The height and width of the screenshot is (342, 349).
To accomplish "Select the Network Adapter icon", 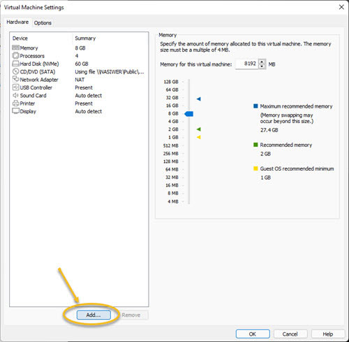I will click(x=15, y=79).
